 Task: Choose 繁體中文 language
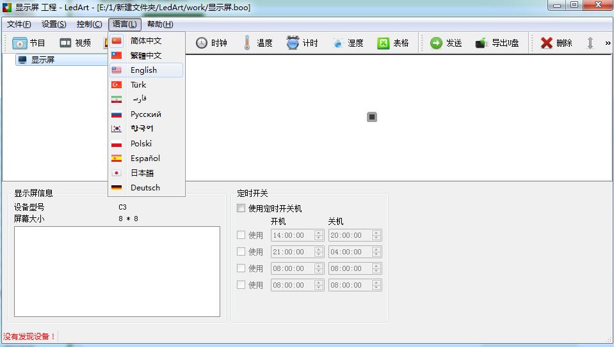146,56
